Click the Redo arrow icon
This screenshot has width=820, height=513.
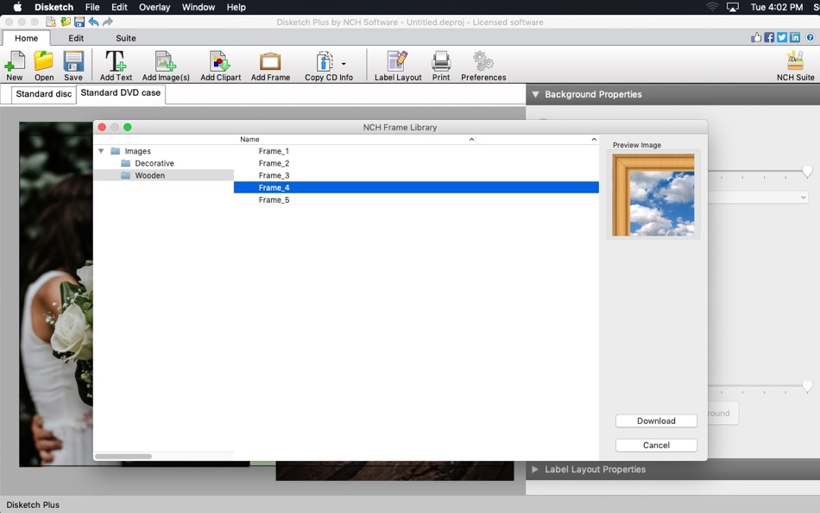coord(108,22)
